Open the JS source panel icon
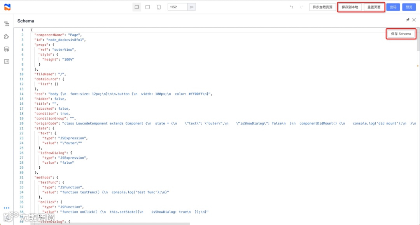Screen dimensions: 420x225 [7, 61]
